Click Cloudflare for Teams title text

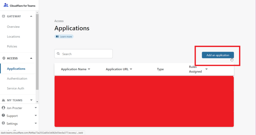click(22, 6)
